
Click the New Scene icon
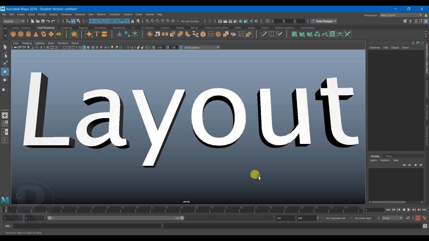[33, 21]
